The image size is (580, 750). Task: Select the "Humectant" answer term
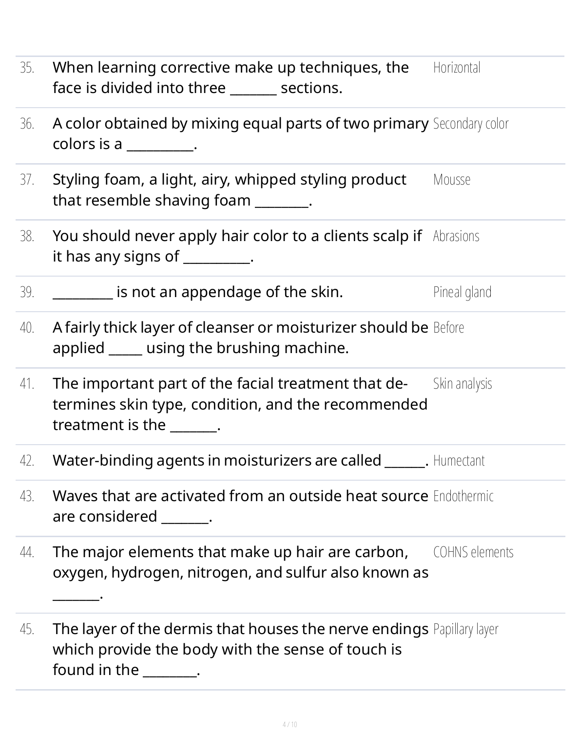[x=459, y=461]
